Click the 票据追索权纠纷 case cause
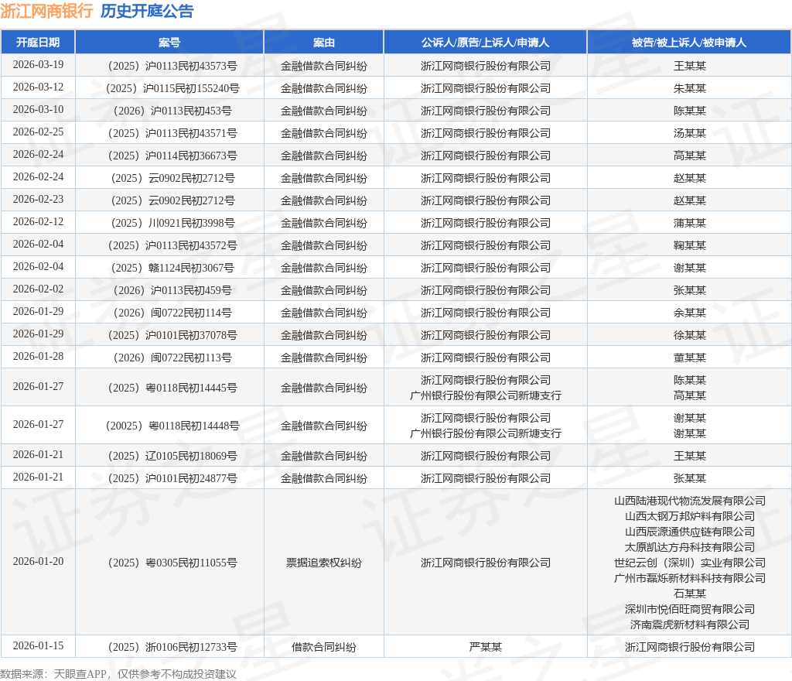 click(x=324, y=563)
